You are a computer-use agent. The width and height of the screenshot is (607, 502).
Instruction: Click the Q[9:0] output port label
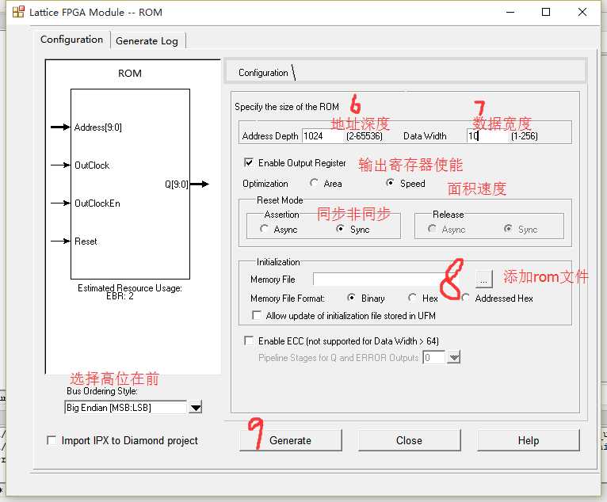click(177, 184)
